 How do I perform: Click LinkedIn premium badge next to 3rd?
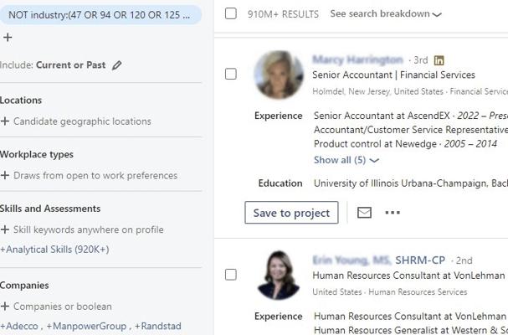439,60
